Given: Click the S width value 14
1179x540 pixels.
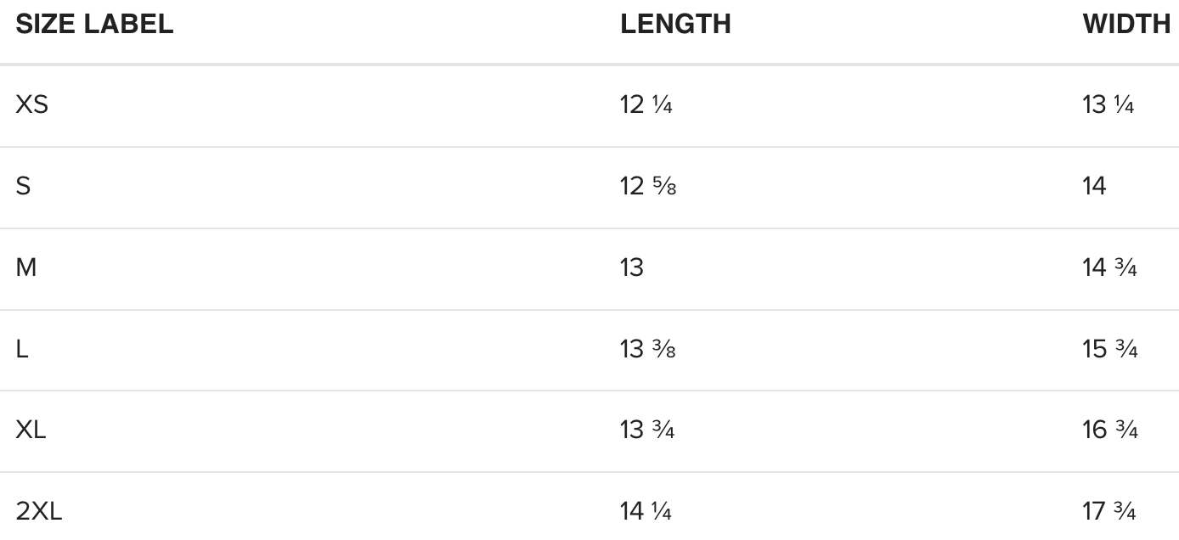Looking at the screenshot, I should [1095, 186].
